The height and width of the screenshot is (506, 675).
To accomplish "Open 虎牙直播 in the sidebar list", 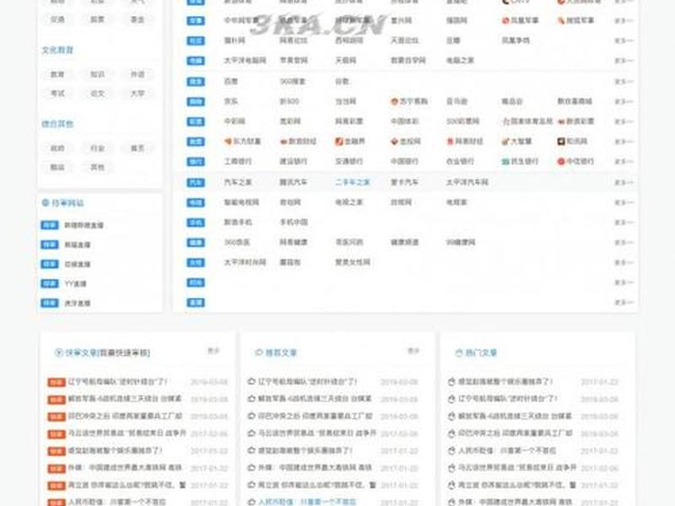I will coord(78,303).
